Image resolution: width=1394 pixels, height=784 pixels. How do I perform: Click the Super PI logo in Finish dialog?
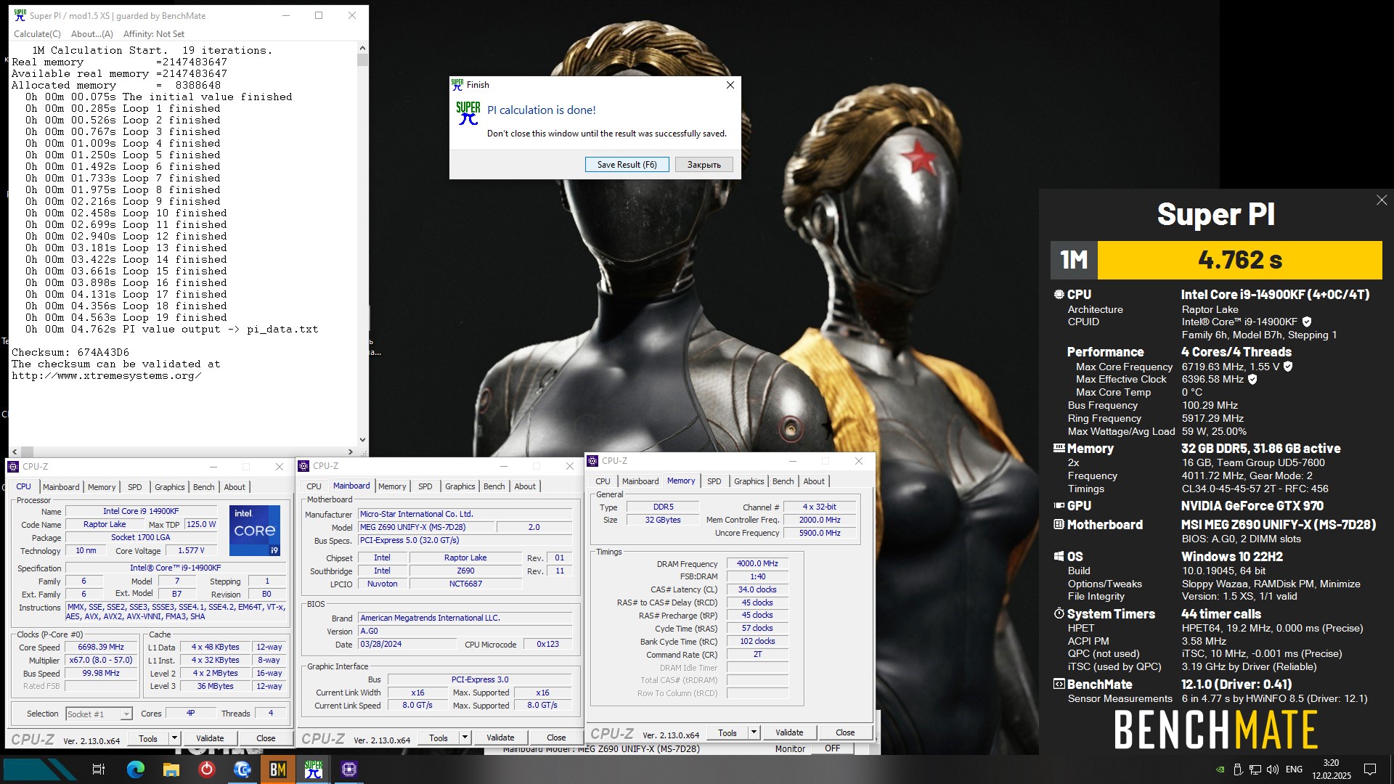coord(468,113)
